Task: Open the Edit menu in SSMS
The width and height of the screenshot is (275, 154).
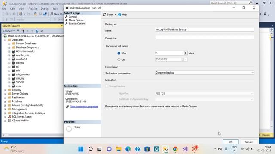Action: (12, 9)
